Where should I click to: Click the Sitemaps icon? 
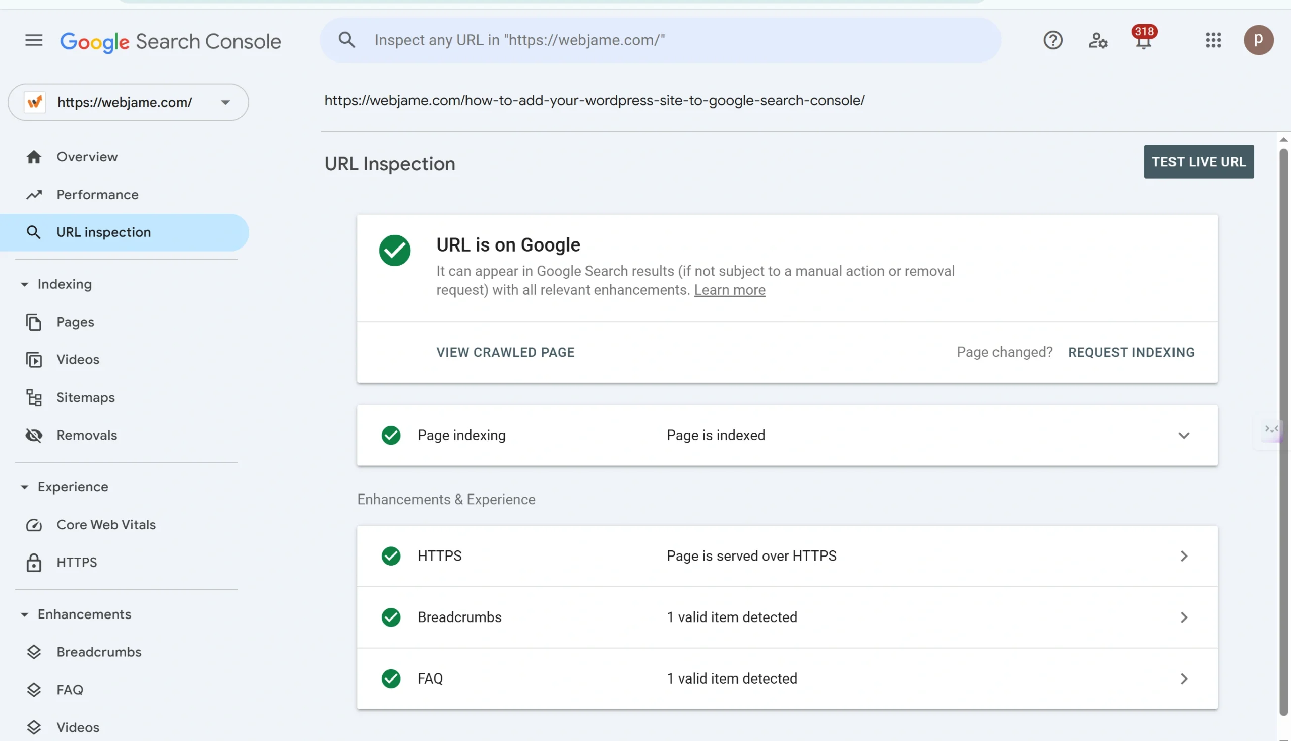(34, 398)
